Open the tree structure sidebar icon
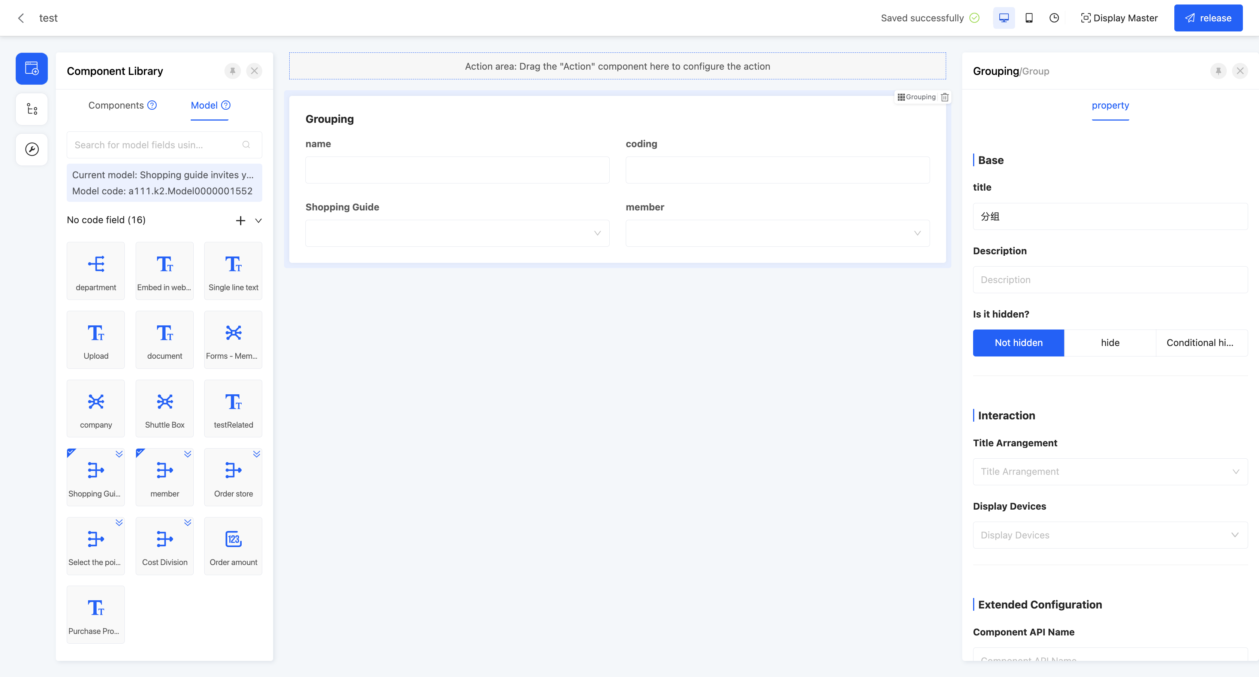The height and width of the screenshot is (677, 1259). point(32,109)
